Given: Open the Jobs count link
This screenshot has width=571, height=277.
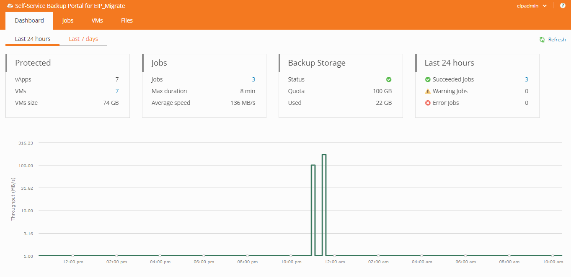Looking at the screenshot, I should click(x=253, y=79).
